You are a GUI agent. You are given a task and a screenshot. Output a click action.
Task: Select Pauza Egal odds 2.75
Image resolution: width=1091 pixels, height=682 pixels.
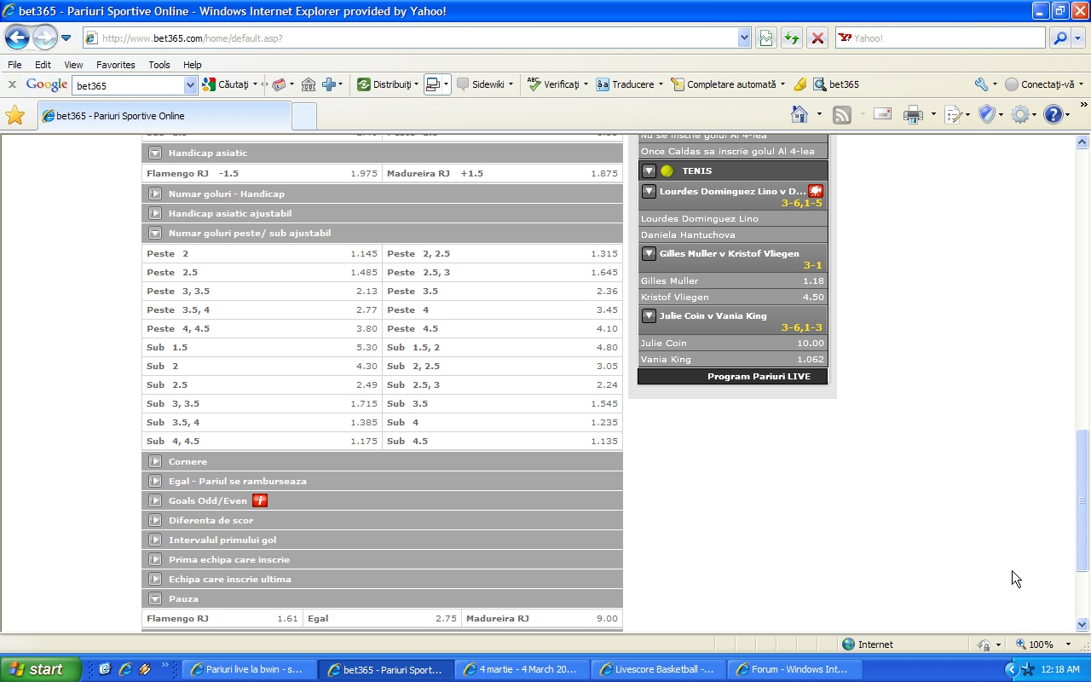pyautogui.click(x=382, y=618)
